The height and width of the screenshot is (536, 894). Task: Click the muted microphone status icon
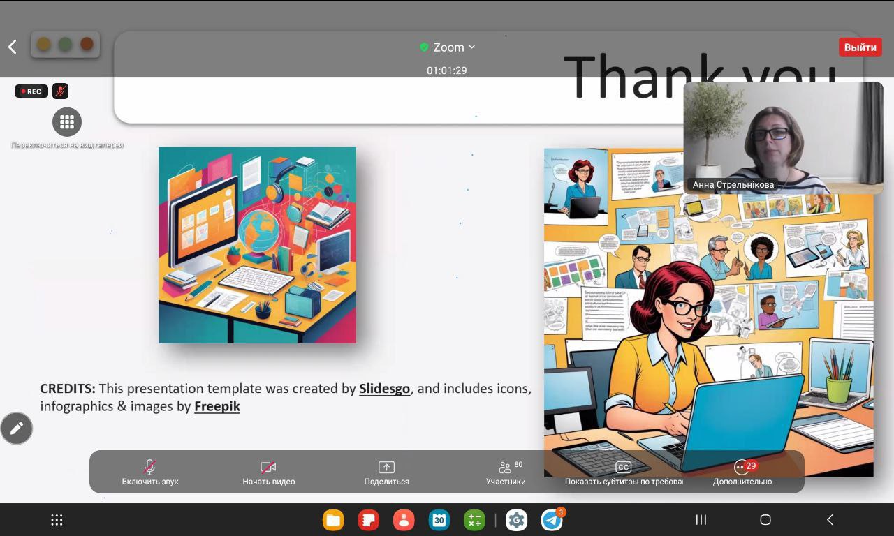tap(60, 91)
